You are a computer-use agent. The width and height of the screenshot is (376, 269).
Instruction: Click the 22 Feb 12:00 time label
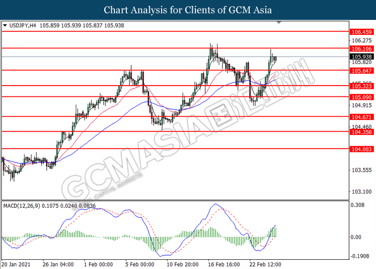(x=265, y=265)
